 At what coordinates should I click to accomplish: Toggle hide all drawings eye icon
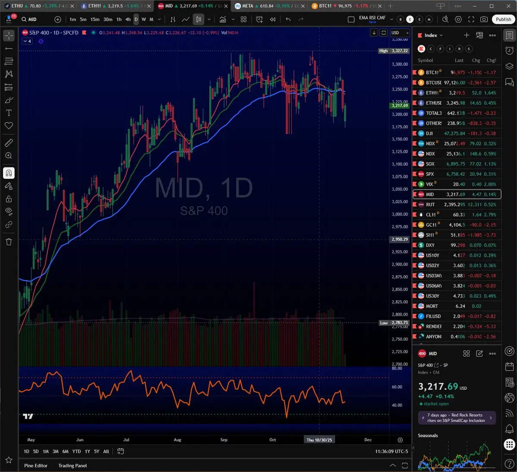coord(9,211)
